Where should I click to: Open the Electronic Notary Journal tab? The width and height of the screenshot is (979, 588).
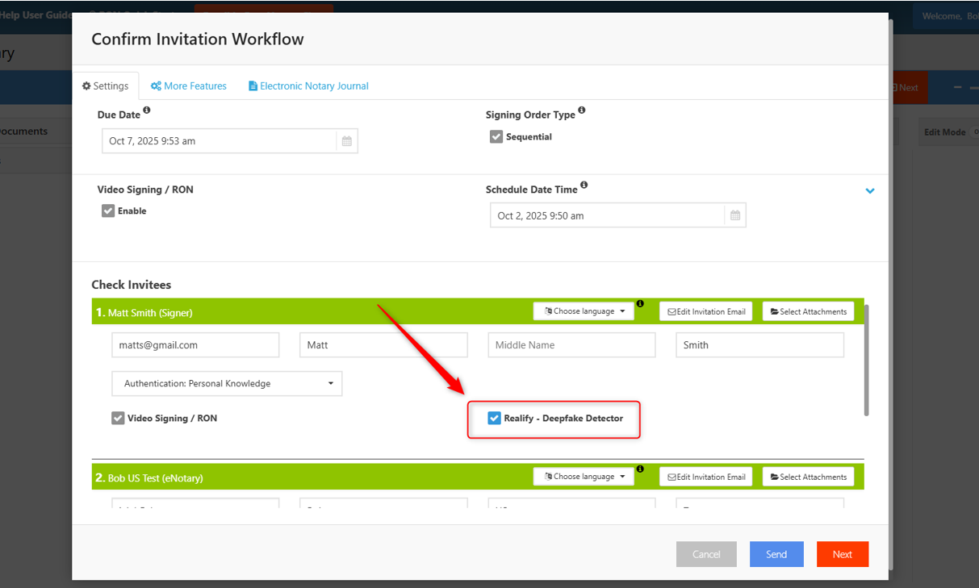tap(308, 86)
